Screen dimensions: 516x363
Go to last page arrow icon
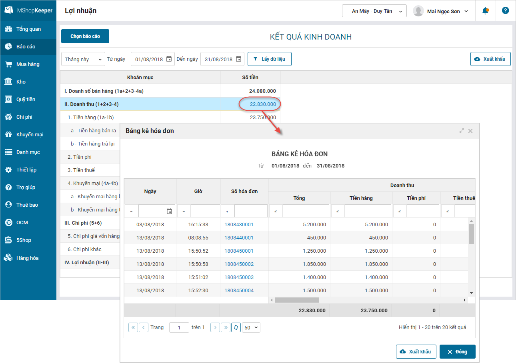pyautogui.click(x=226, y=327)
